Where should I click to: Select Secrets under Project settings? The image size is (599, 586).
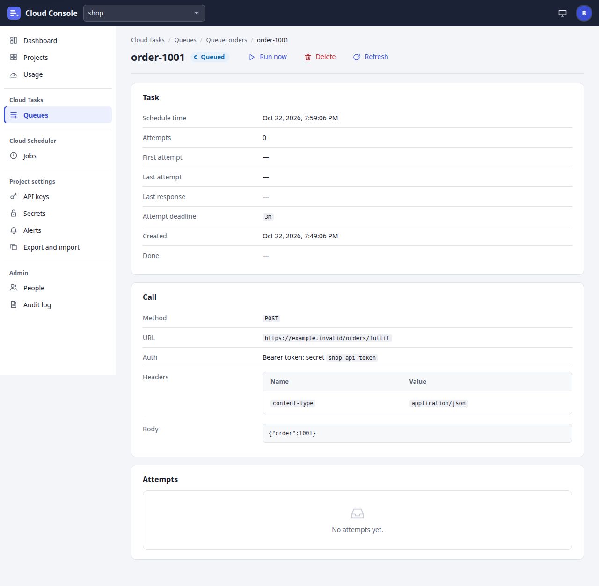58,214
